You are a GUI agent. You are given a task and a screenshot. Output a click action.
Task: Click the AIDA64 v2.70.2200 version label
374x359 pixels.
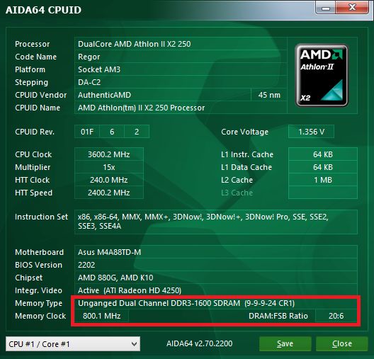coord(200,343)
